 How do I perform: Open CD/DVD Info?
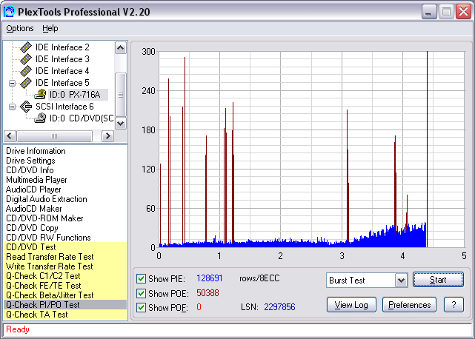coord(30,170)
